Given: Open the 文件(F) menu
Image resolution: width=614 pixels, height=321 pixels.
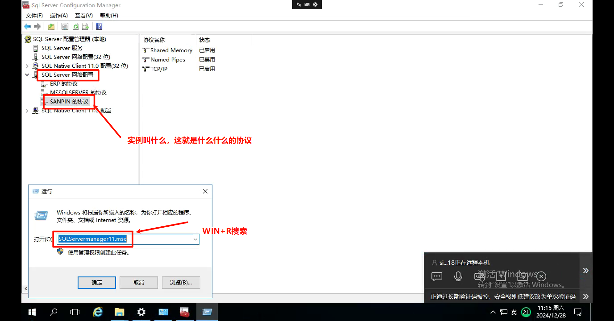Looking at the screenshot, I should tap(34, 15).
